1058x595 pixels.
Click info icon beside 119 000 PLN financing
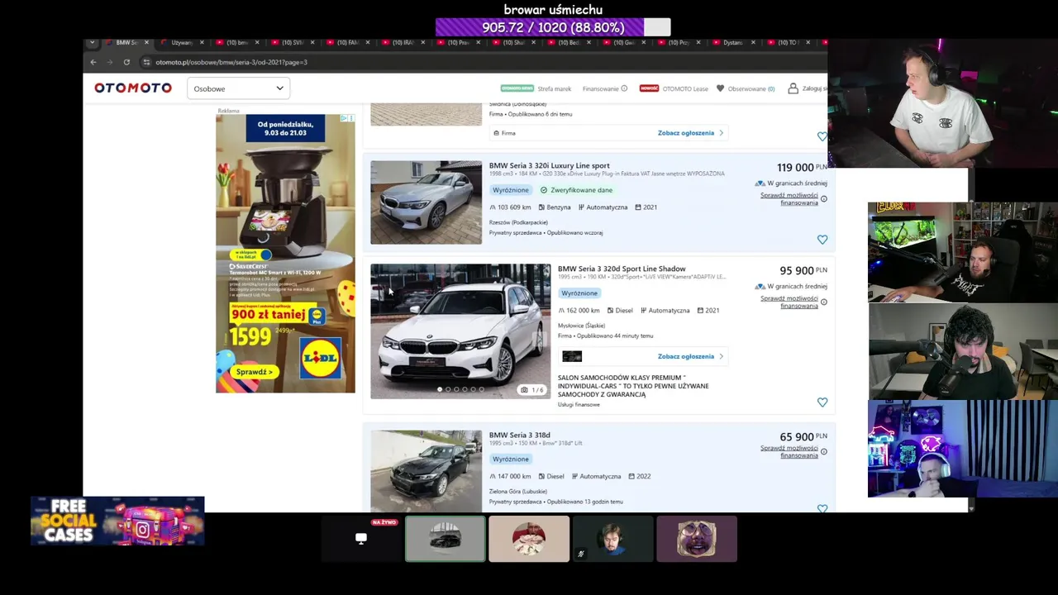(824, 199)
